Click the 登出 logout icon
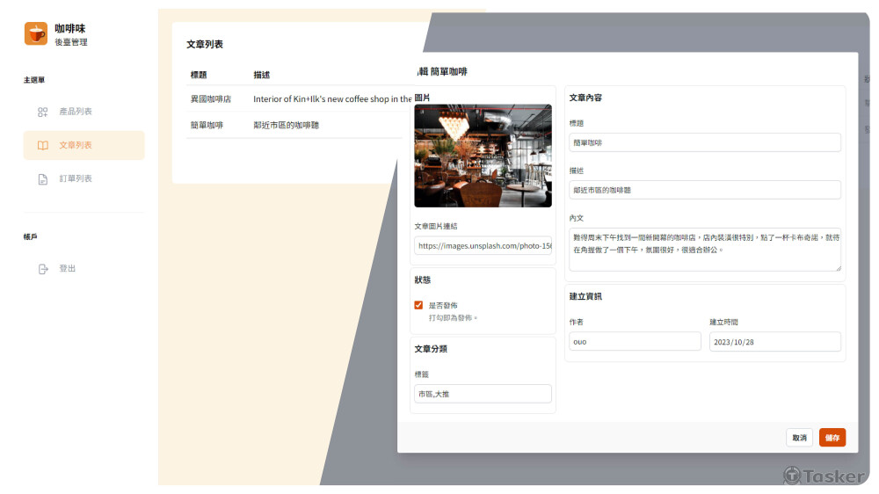Image resolution: width=879 pixels, height=494 pixels. pos(42,269)
